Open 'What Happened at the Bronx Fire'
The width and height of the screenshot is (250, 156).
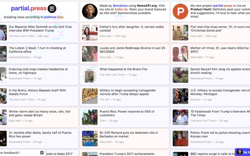[123, 69]
